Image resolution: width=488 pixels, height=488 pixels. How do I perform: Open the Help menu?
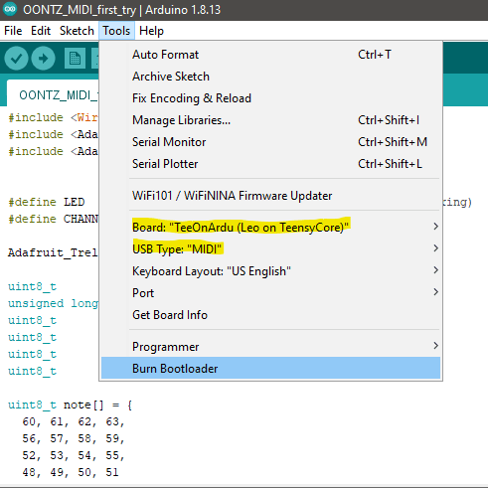151,31
